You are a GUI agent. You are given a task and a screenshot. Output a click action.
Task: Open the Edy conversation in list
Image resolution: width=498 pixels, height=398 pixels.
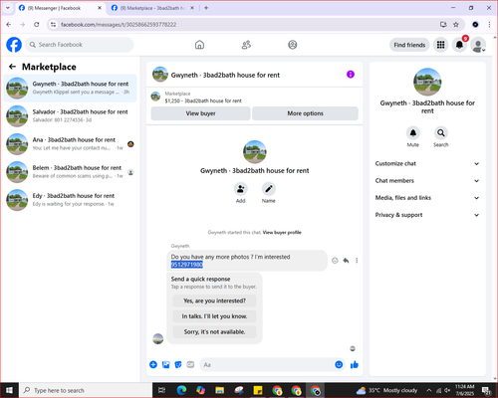coord(70,200)
